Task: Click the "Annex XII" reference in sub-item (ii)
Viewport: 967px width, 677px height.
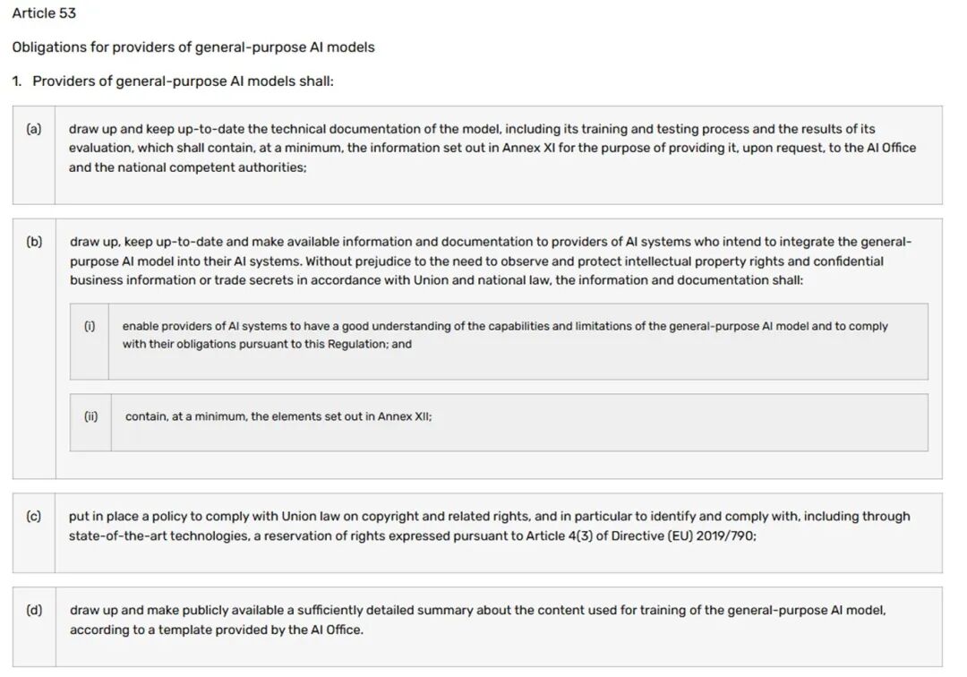Action: [x=403, y=416]
